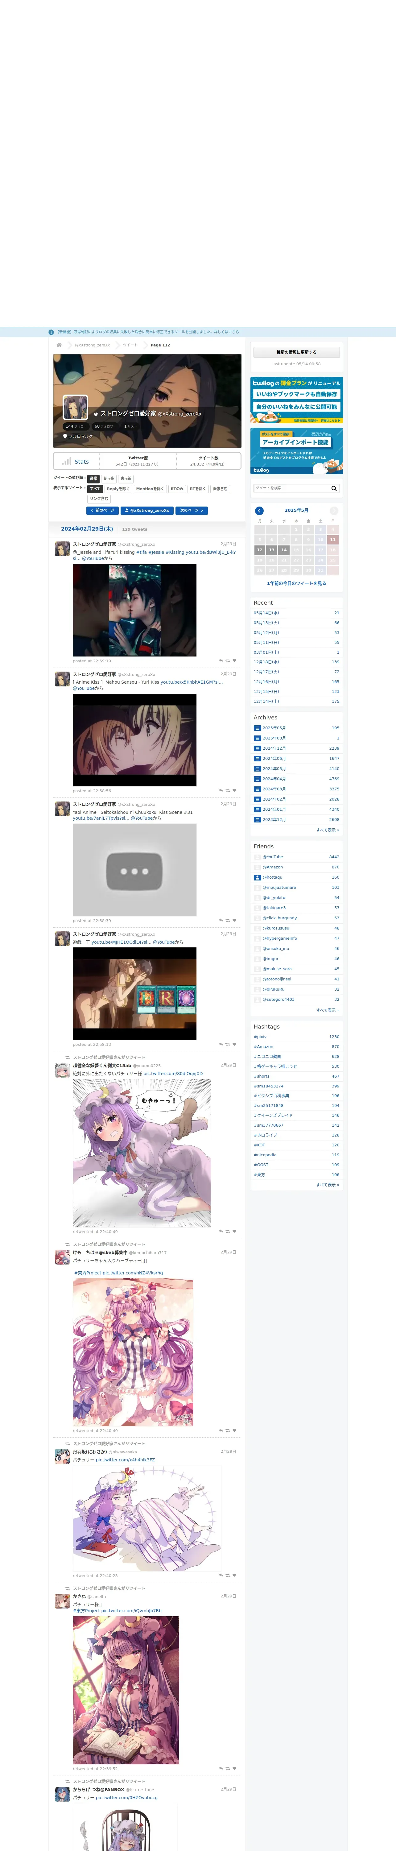Toggle RTを除く filter

pos(198,489)
